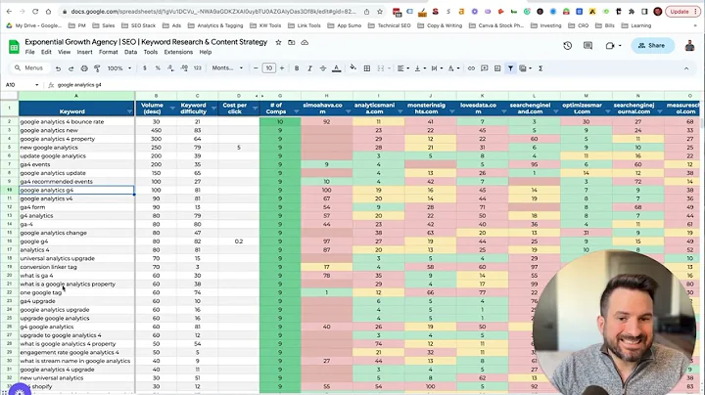Click the Share button
705x395 pixels.
[652, 45]
